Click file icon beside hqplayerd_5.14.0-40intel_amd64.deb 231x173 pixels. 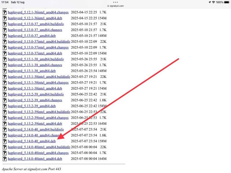point(4,159)
